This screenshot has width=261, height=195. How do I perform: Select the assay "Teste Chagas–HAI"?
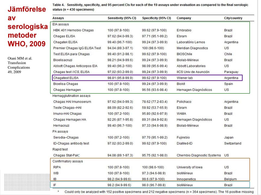coord(67,108)
